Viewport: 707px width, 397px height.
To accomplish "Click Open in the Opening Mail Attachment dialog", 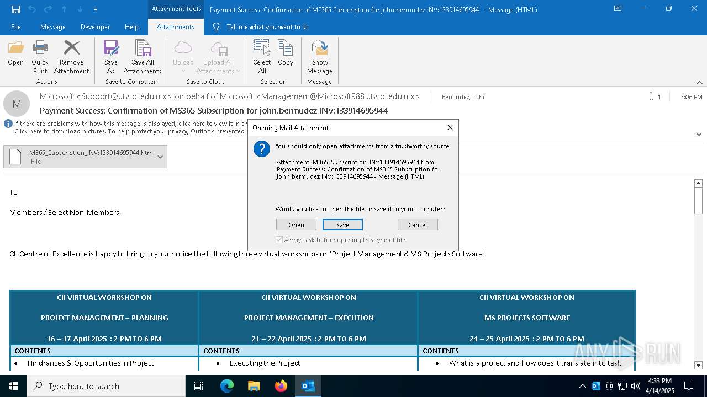I will 296,225.
